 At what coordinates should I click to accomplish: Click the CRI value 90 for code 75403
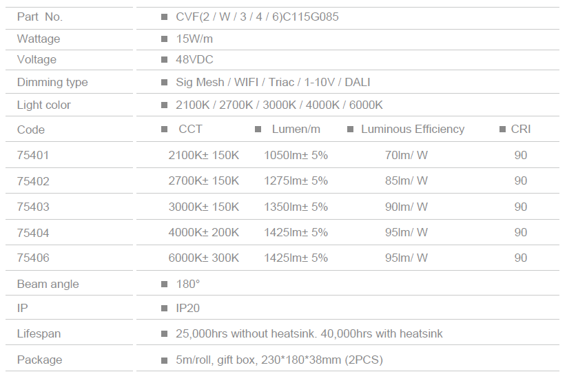click(x=521, y=207)
